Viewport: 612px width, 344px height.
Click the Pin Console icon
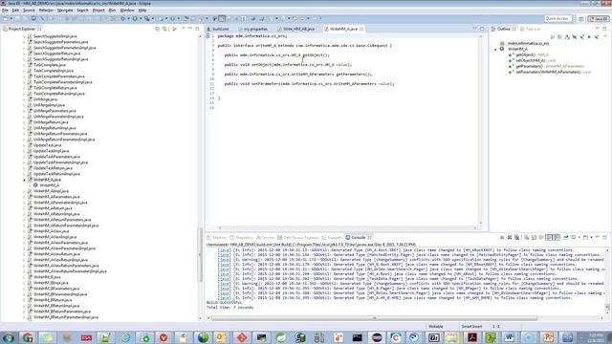pos(565,238)
